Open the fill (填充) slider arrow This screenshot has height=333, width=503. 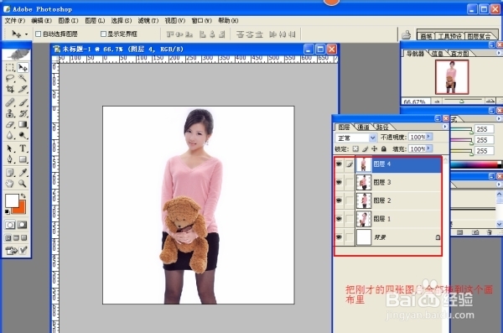click(x=429, y=148)
